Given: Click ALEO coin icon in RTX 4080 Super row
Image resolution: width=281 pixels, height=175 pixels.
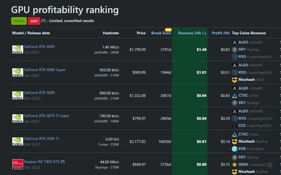Looking at the screenshot, I should (x=234, y=65).
